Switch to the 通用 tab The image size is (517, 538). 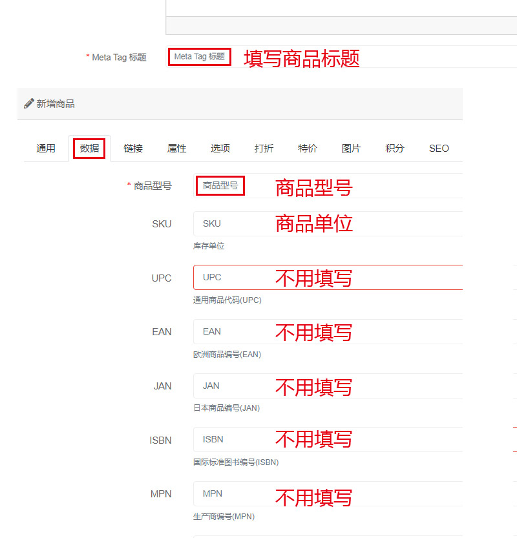tap(46, 149)
